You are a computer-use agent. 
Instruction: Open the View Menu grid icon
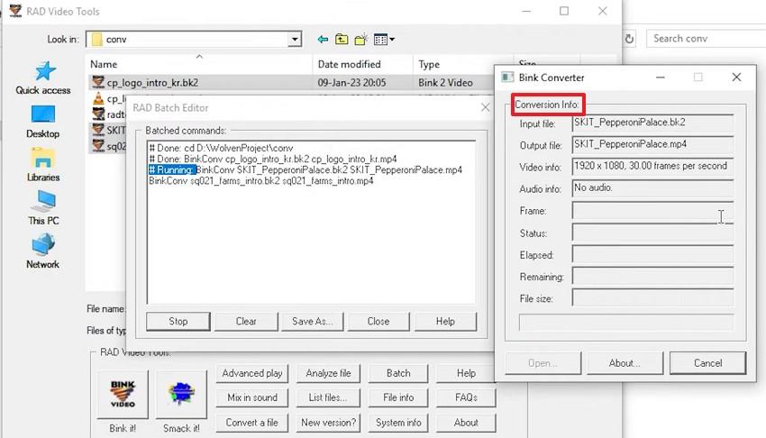[x=384, y=40]
